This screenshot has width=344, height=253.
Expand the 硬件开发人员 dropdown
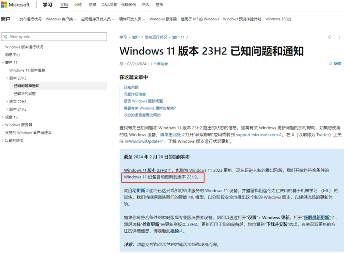[x=132, y=19]
